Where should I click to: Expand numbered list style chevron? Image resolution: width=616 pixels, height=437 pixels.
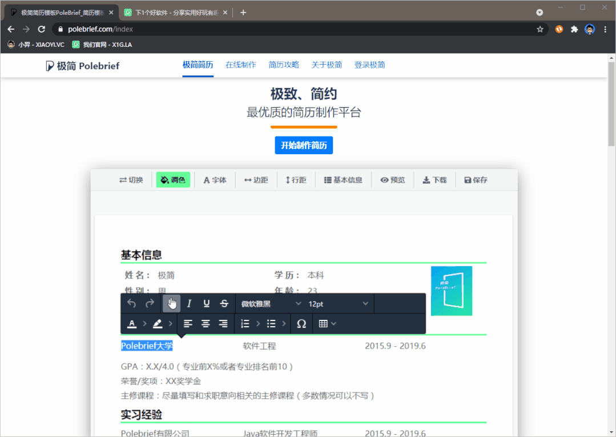tap(258, 324)
